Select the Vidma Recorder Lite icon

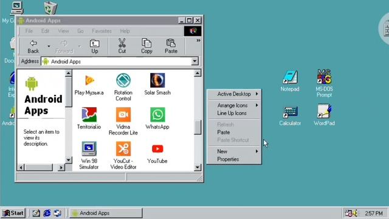[123, 114]
